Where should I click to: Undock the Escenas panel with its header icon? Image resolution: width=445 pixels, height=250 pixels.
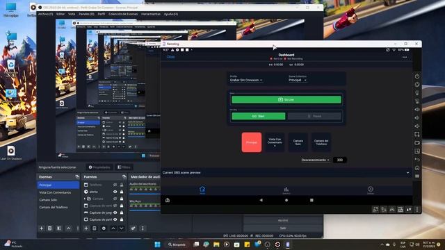pyautogui.click(x=77, y=176)
